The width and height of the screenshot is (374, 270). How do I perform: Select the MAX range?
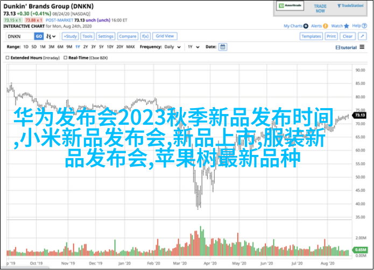(130, 47)
